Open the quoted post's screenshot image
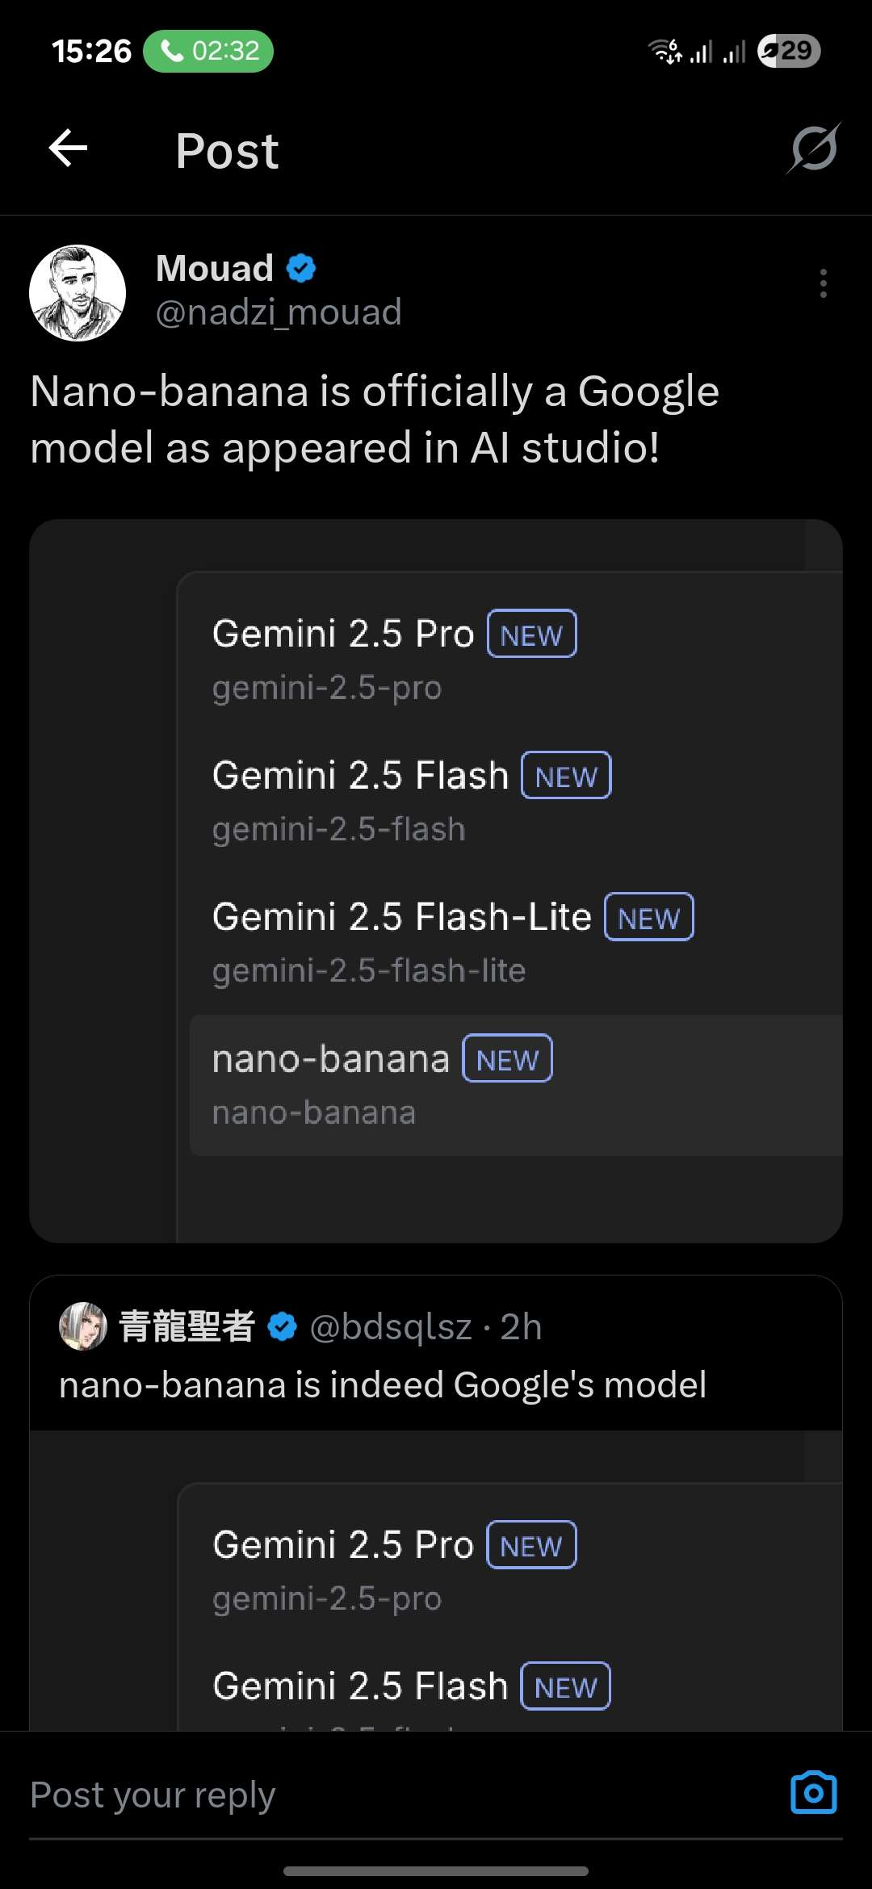Viewport: 872px width, 1889px height. click(436, 1582)
